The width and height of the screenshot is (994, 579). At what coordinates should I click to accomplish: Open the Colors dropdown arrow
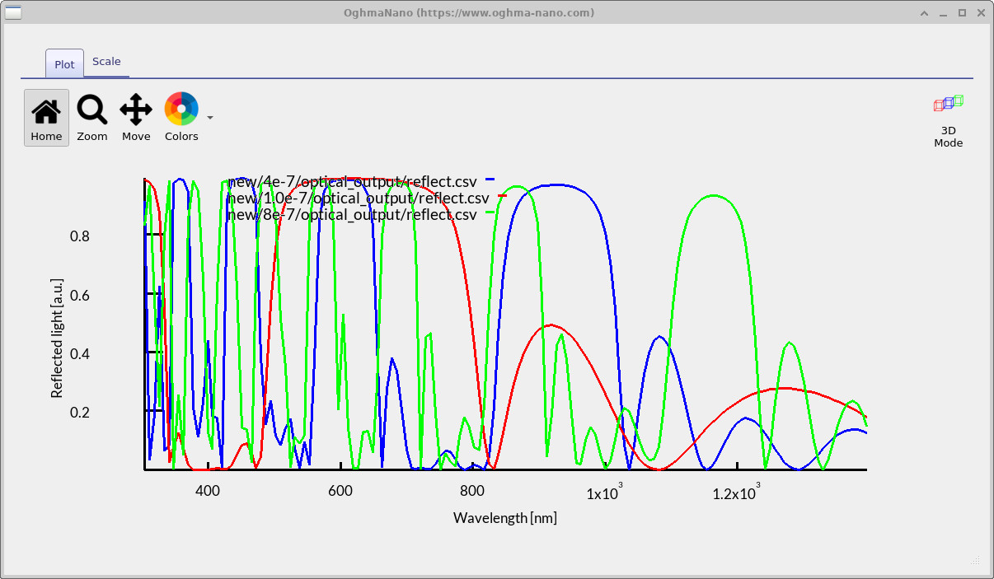209,118
